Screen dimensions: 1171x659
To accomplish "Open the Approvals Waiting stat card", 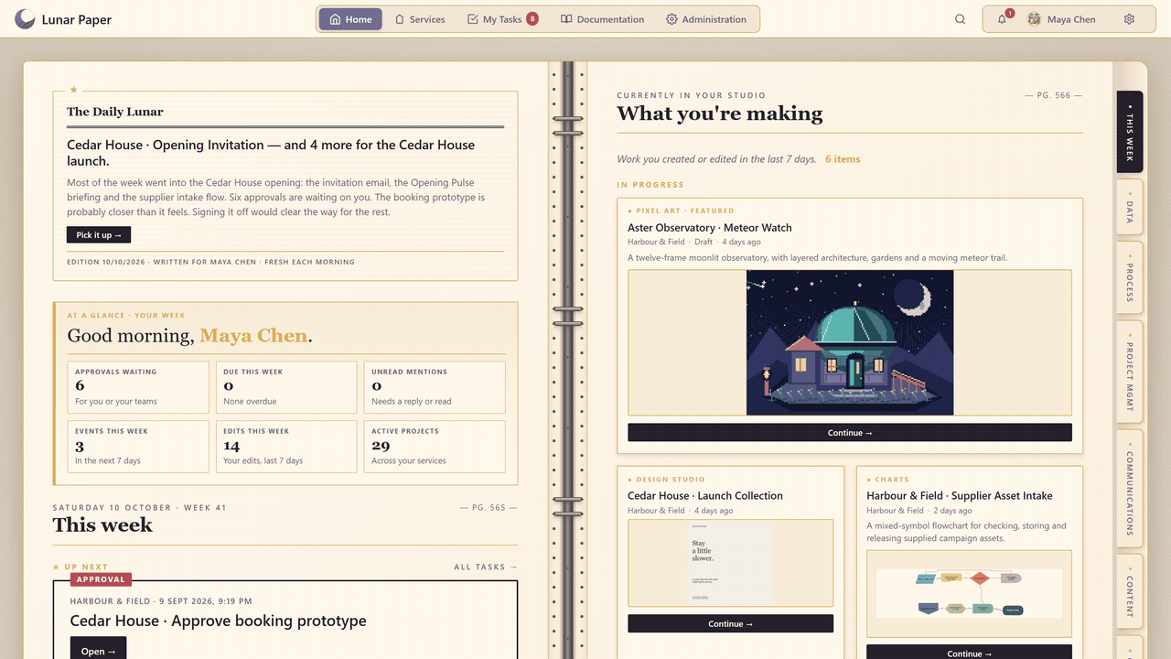I will [x=138, y=387].
